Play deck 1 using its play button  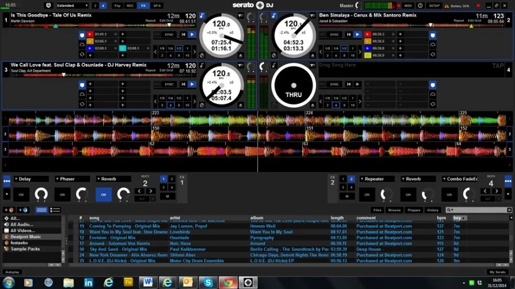pyautogui.click(x=192, y=34)
